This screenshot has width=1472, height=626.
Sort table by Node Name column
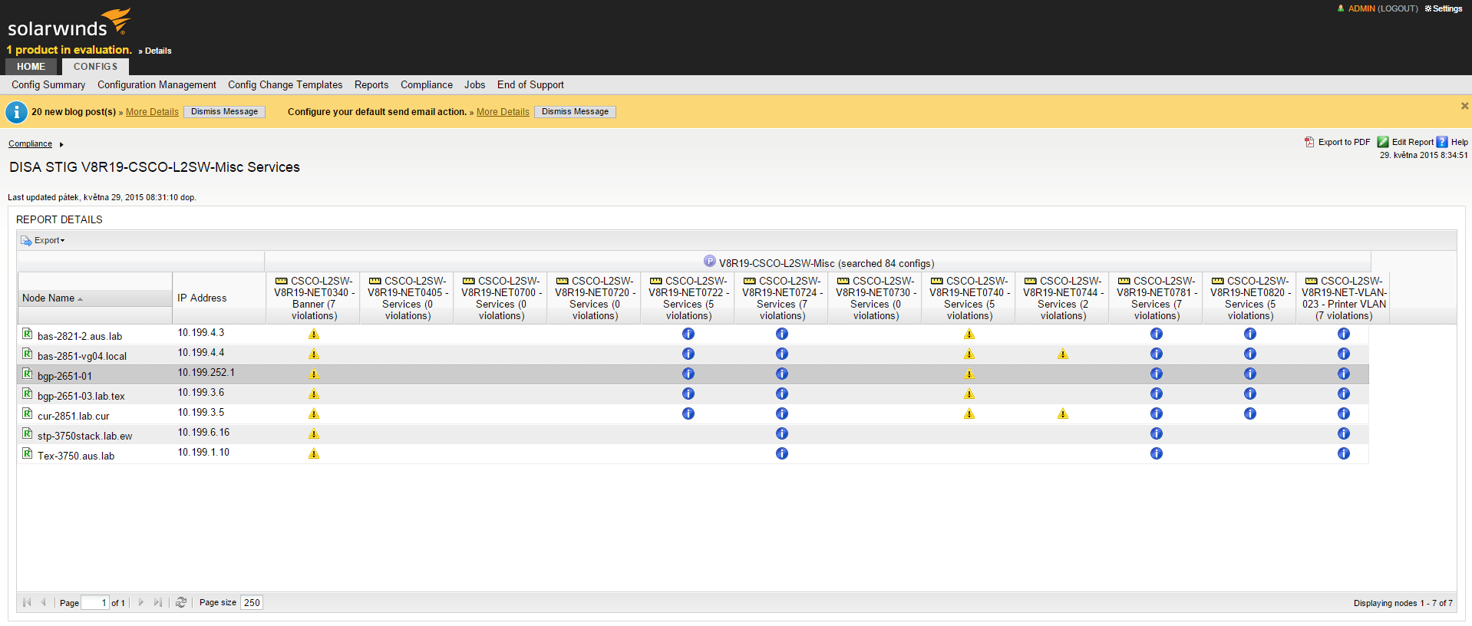click(x=95, y=298)
